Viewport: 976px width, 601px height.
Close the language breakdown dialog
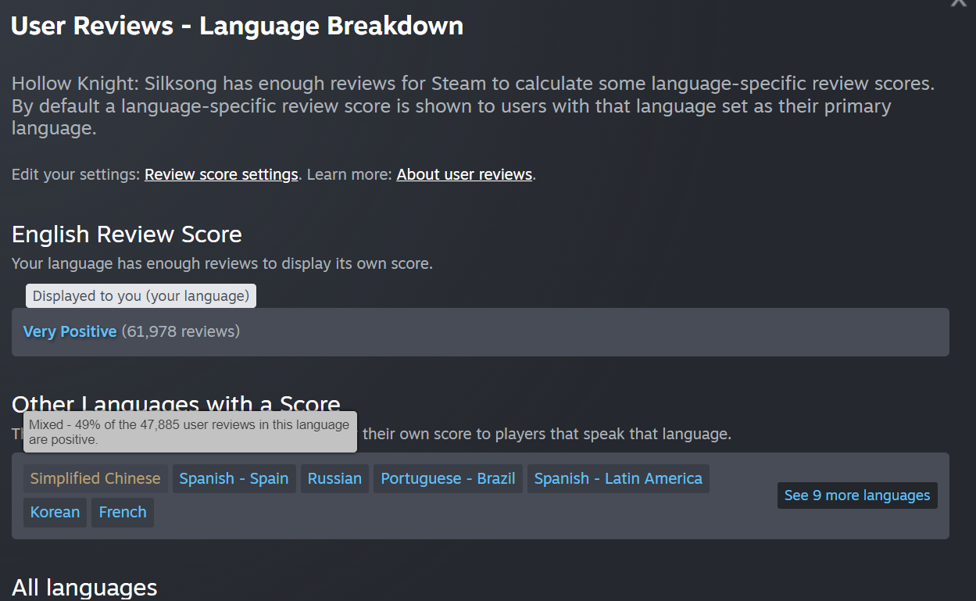(959, 2)
